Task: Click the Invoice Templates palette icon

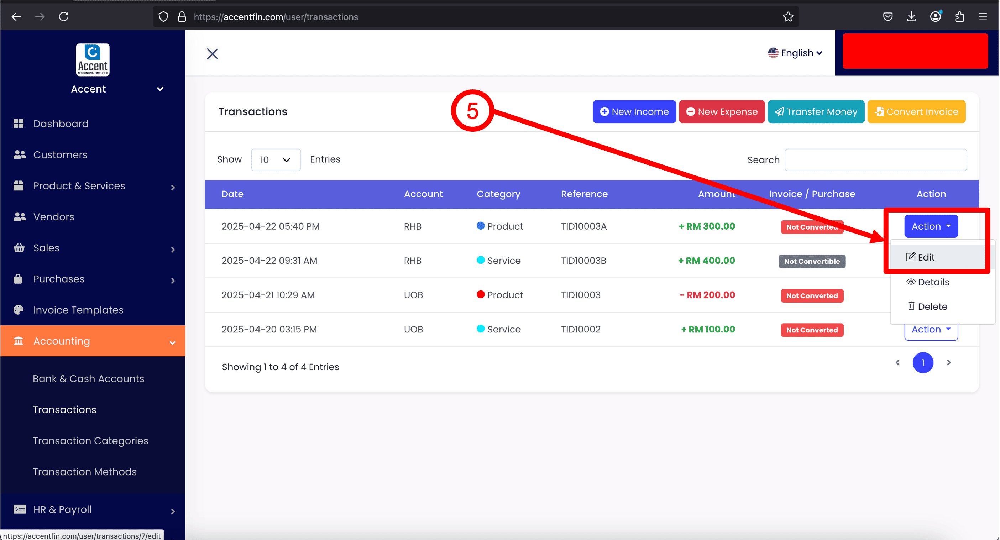Action: pos(18,310)
